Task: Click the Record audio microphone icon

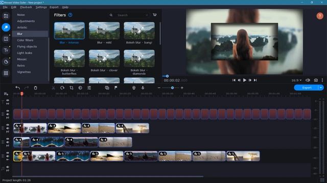Action: (143, 88)
